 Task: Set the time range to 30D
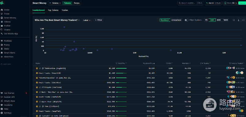212,20
